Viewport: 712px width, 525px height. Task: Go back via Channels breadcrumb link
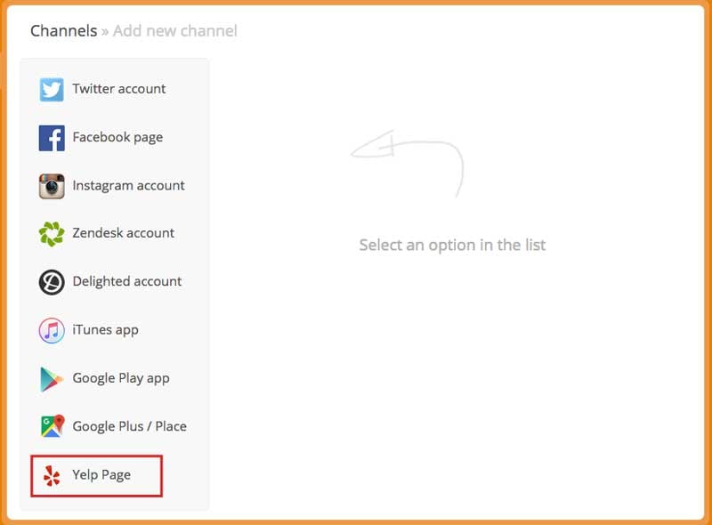pyautogui.click(x=63, y=31)
